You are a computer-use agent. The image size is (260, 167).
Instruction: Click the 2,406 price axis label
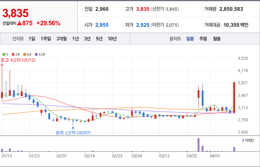pyautogui.click(x=243, y=132)
